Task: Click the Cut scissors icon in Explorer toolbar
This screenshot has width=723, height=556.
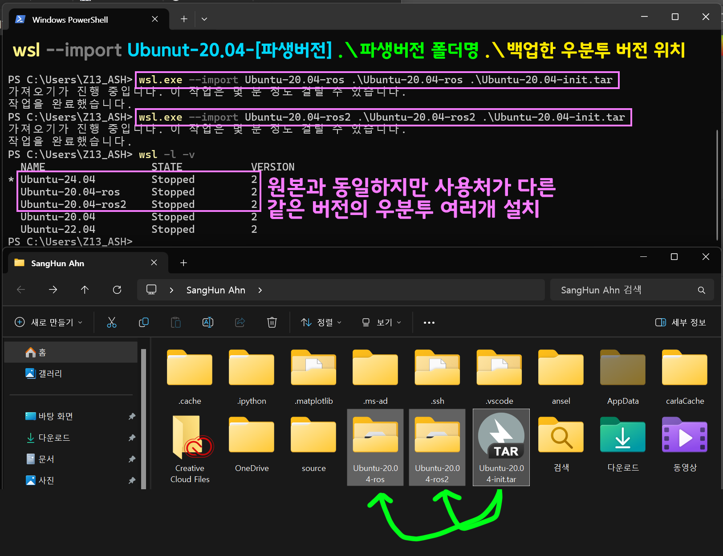Action: coord(112,322)
